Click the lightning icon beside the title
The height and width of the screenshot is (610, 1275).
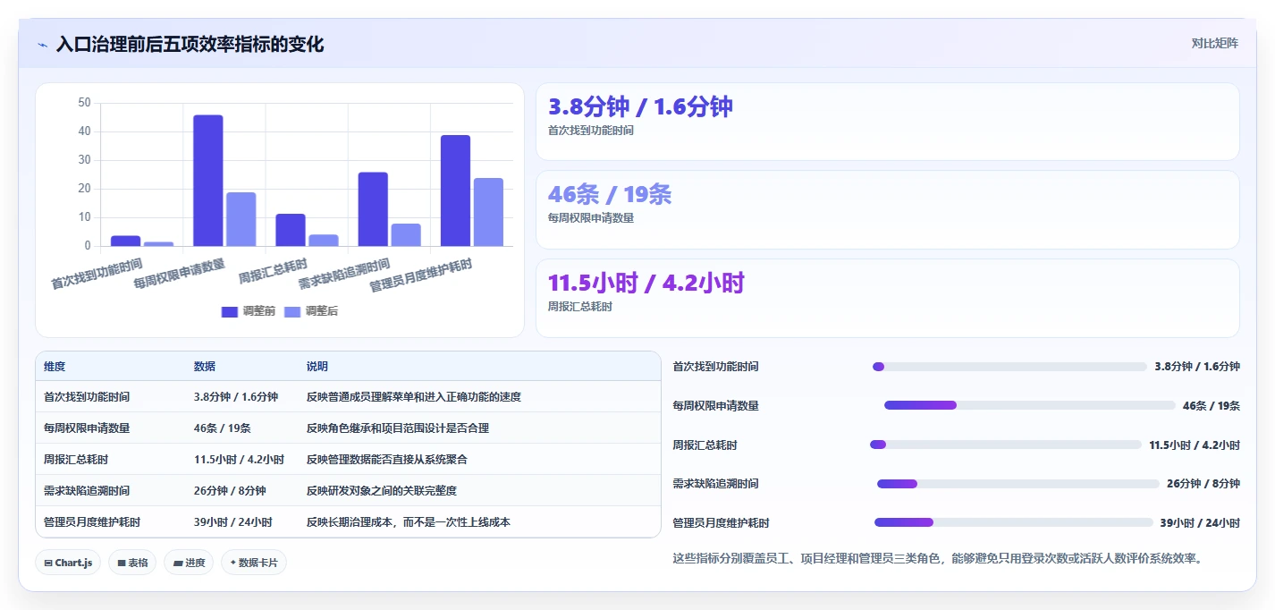pyautogui.click(x=42, y=45)
